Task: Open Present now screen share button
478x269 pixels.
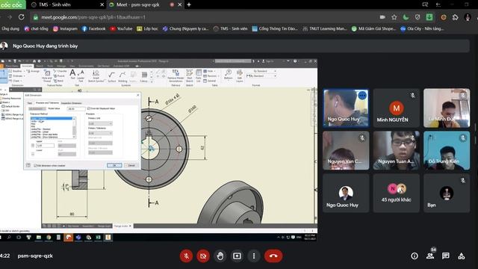Action: pyautogui.click(x=238, y=256)
